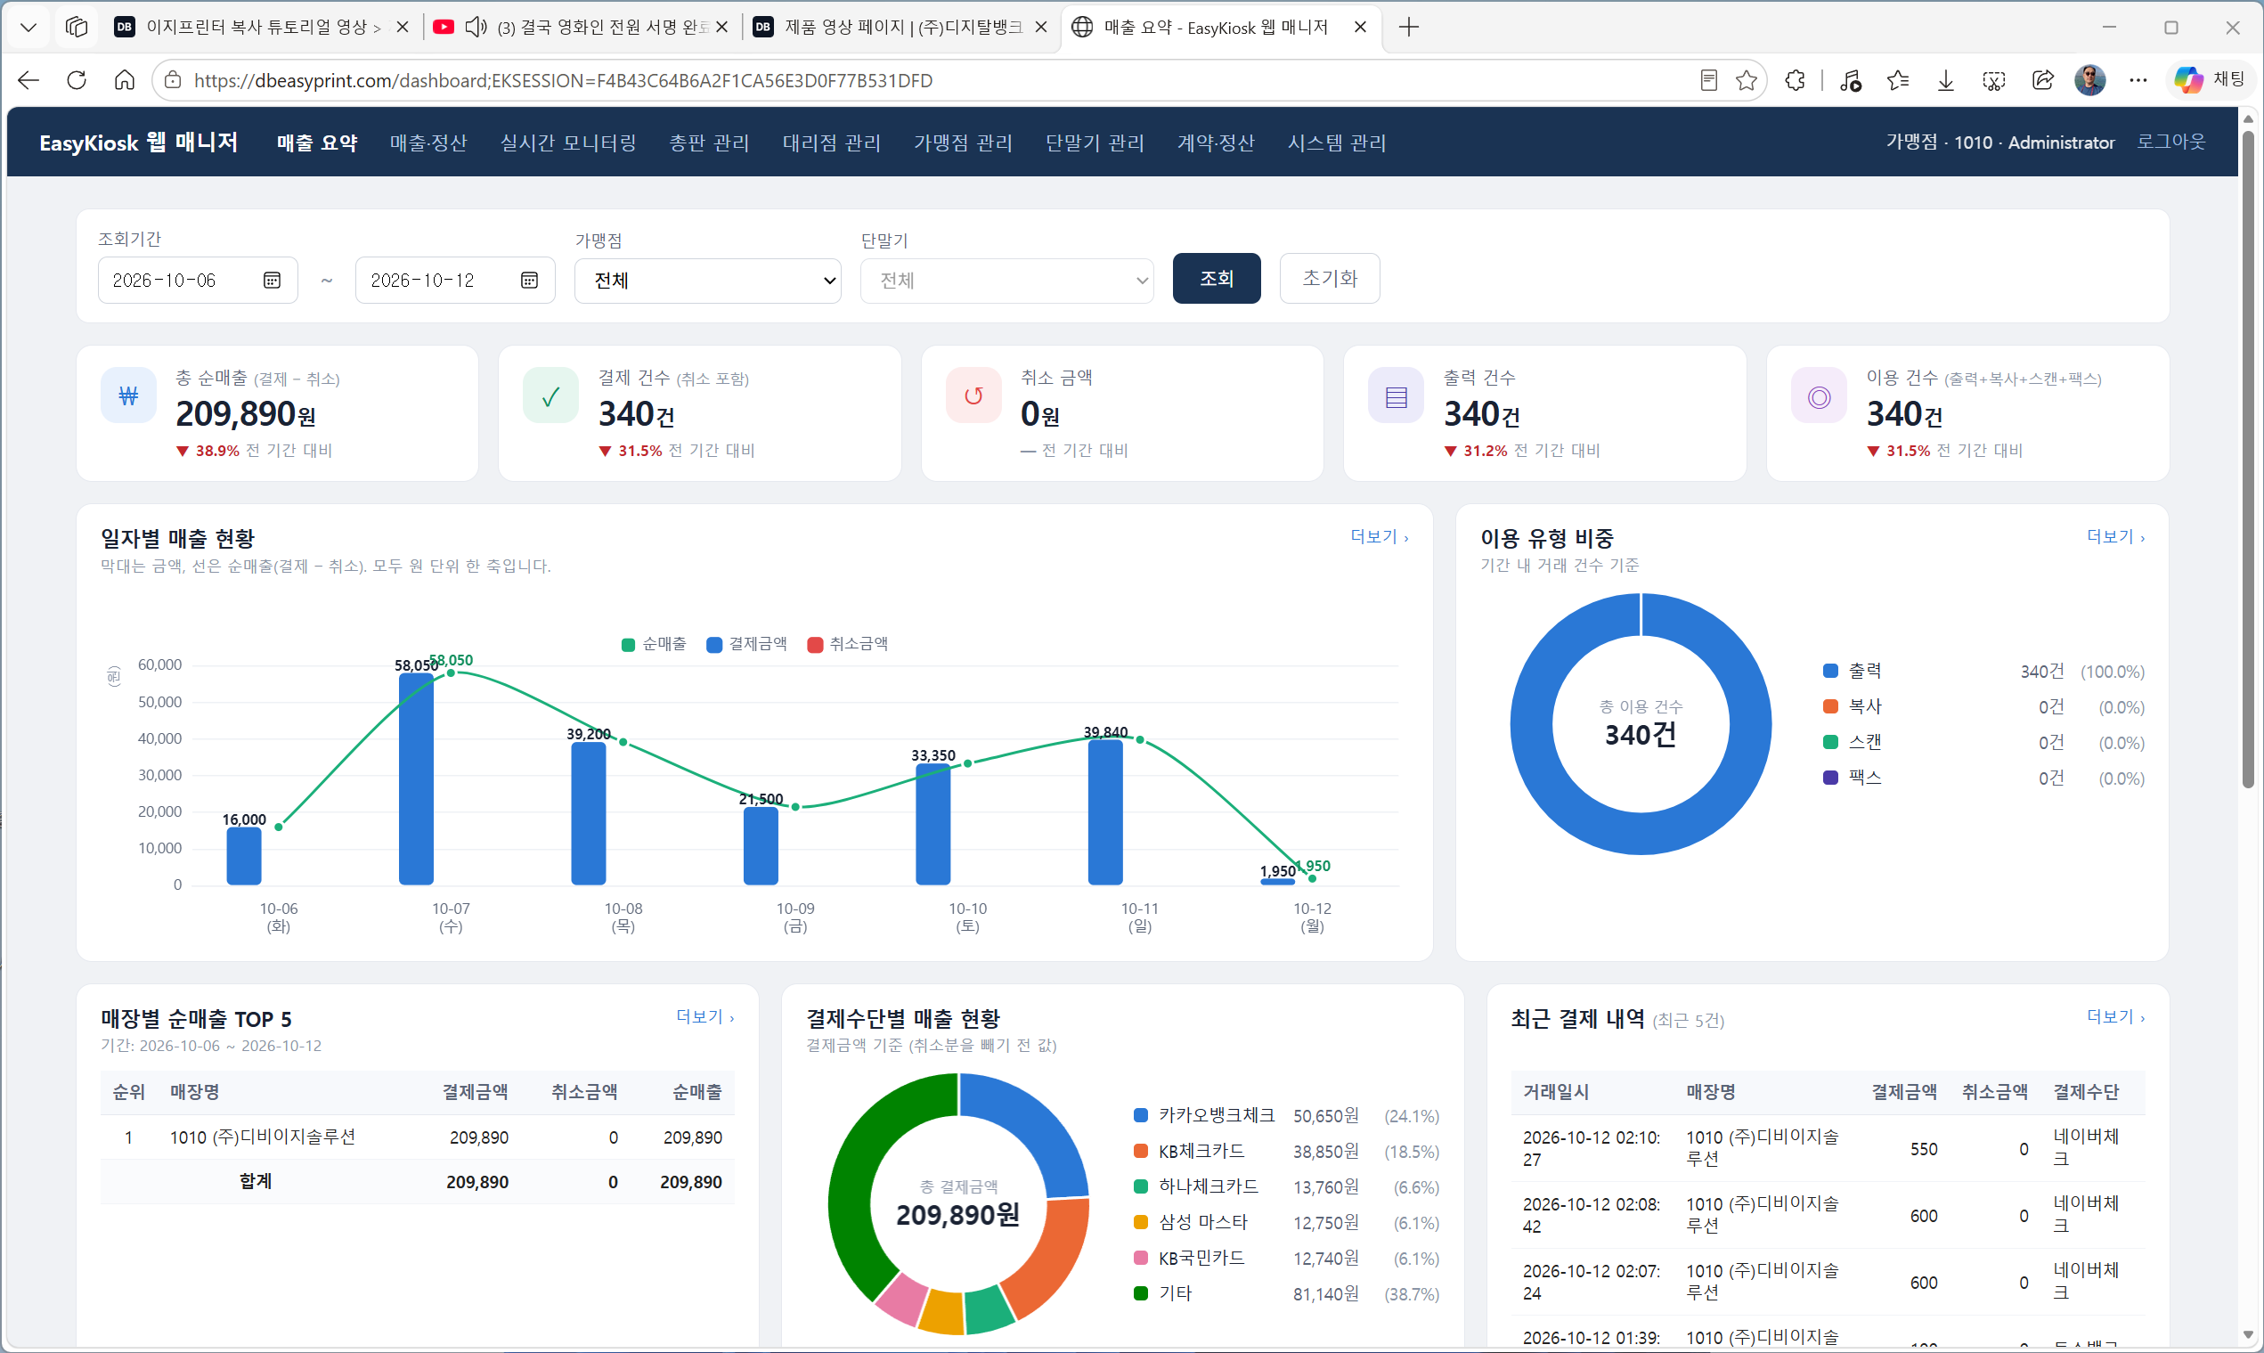This screenshot has height=1353, width=2264.
Task: Click the 10-07 bar in sales chart
Action: click(417, 779)
